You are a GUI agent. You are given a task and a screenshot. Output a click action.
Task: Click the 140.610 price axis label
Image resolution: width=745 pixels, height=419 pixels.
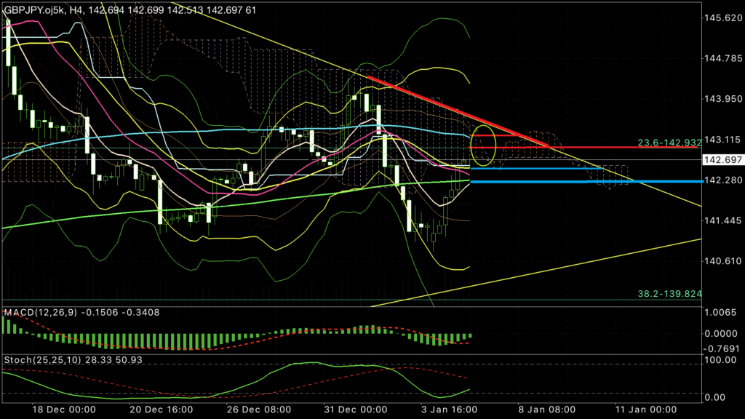(723, 261)
